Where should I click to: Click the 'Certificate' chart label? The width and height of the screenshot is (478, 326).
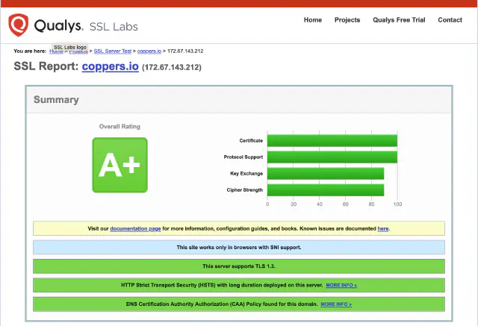pyautogui.click(x=251, y=141)
